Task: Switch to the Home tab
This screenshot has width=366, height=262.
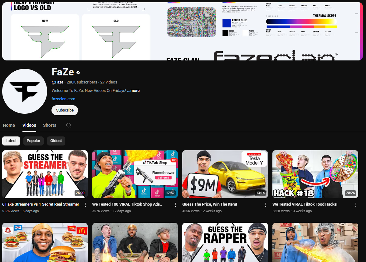Action: tap(9, 125)
